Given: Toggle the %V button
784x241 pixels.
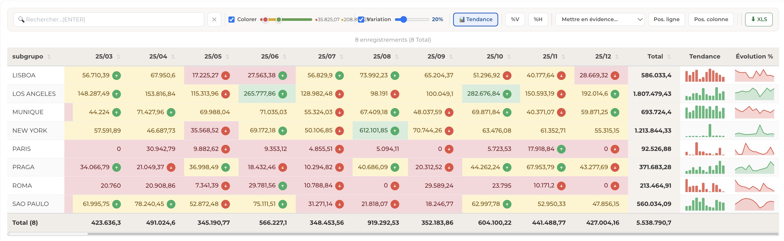Looking at the screenshot, I should (515, 19).
